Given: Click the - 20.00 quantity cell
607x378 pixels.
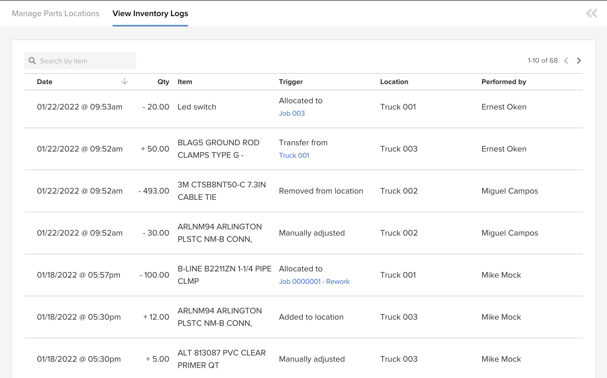Looking at the screenshot, I should click(x=156, y=107).
